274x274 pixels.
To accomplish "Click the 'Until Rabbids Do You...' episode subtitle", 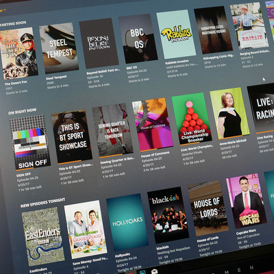I will [182, 66].
